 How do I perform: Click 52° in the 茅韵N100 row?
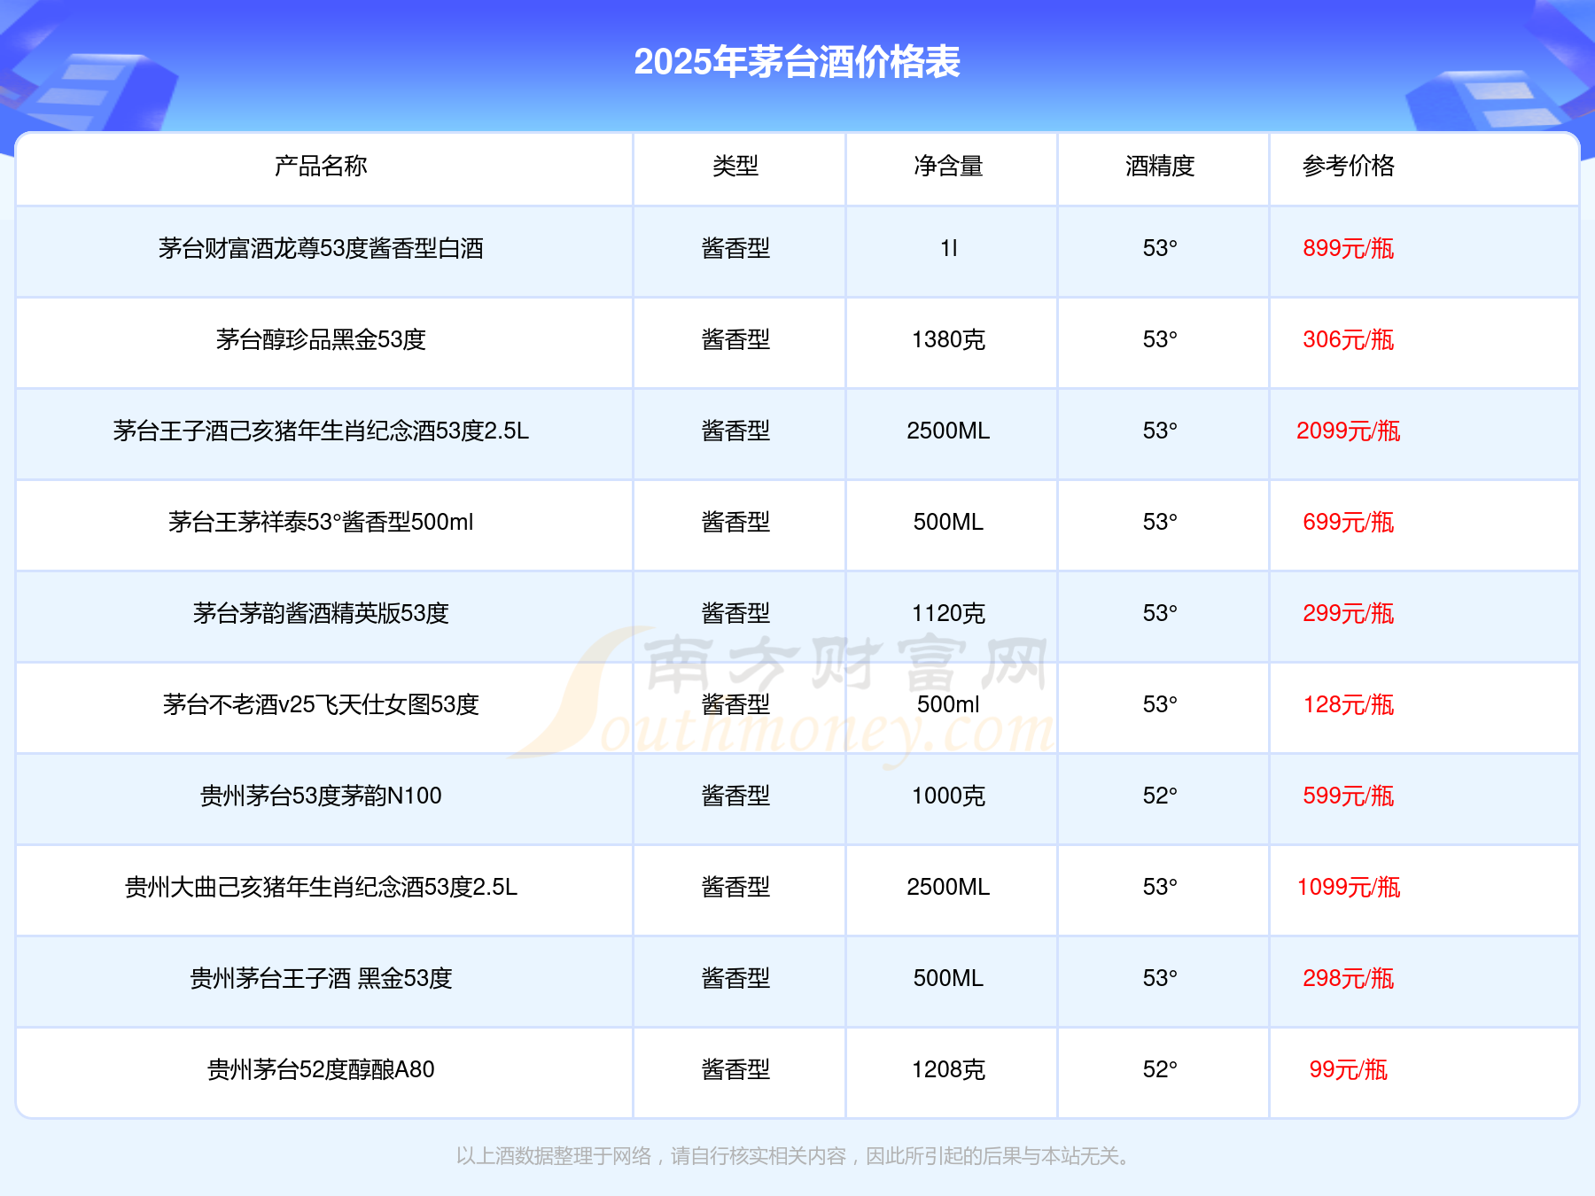pyautogui.click(x=1160, y=796)
